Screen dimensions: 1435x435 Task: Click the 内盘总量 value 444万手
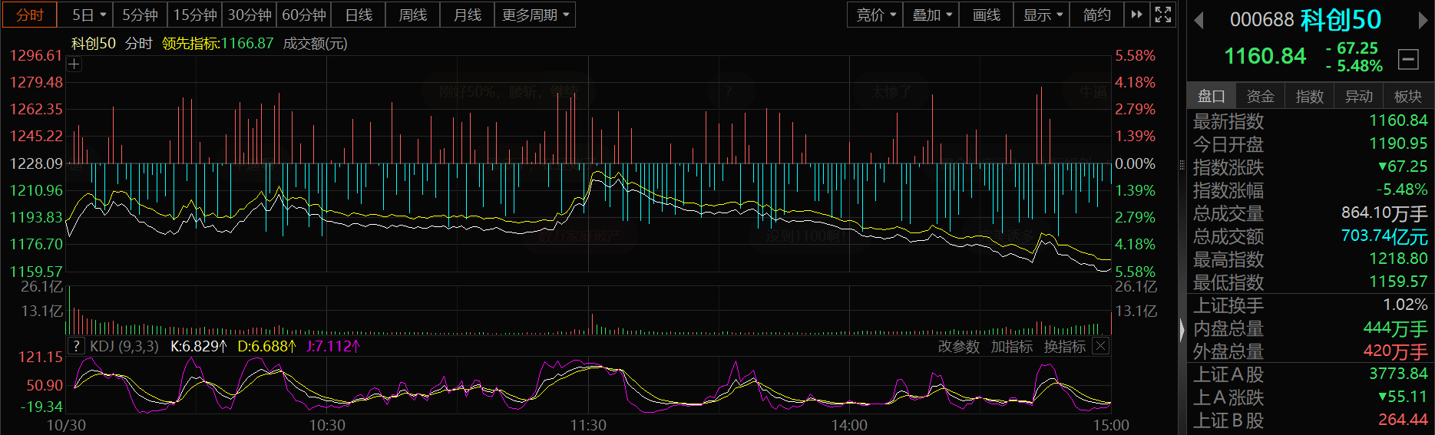coord(1395,328)
